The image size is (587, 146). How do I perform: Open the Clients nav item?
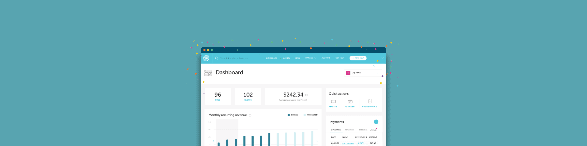[286, 58]
